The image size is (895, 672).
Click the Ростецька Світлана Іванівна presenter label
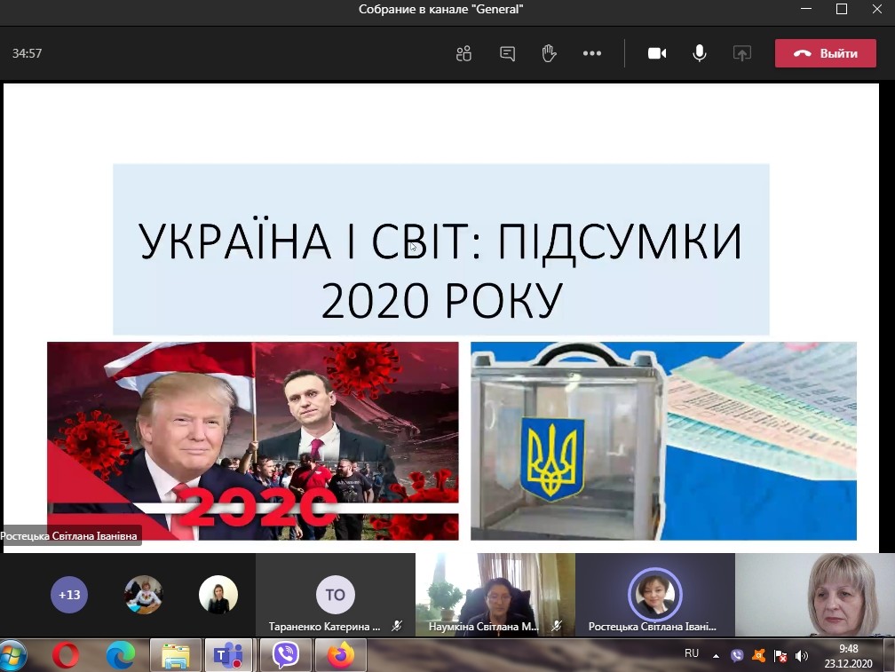click(69, 535)
